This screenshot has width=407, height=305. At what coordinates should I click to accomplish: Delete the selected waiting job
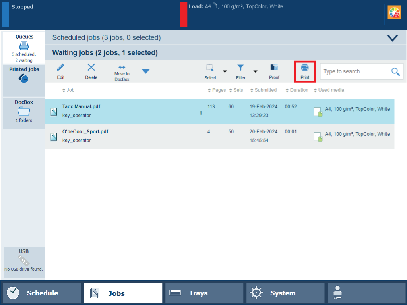91,68
